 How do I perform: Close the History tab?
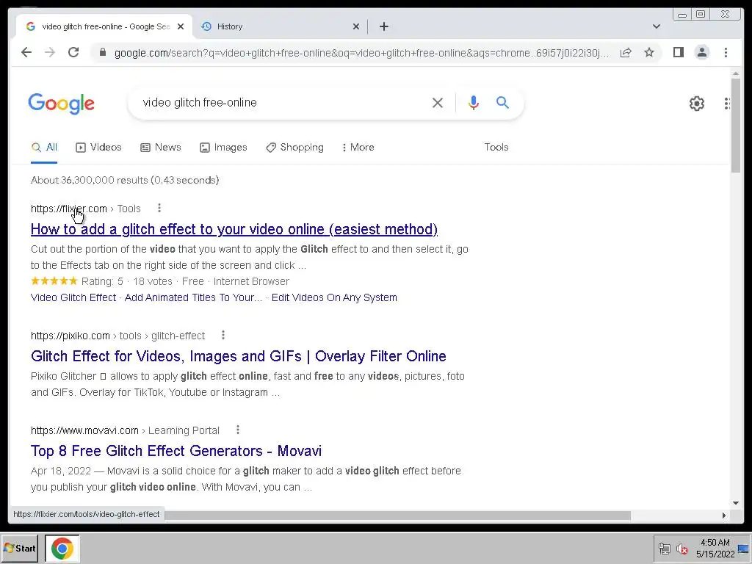coord(356,26)
